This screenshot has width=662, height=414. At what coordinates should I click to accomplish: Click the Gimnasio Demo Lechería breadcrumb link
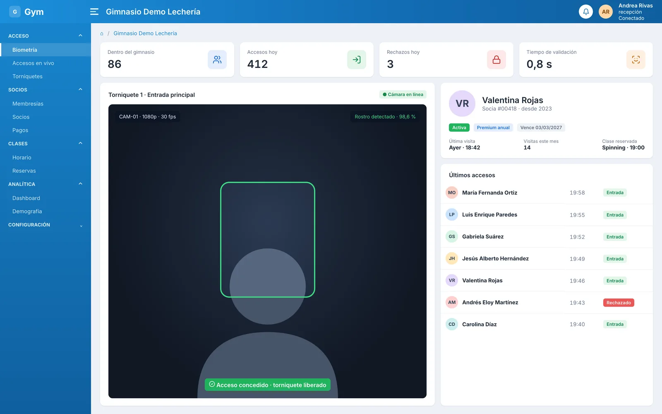[x=145, y=34]
